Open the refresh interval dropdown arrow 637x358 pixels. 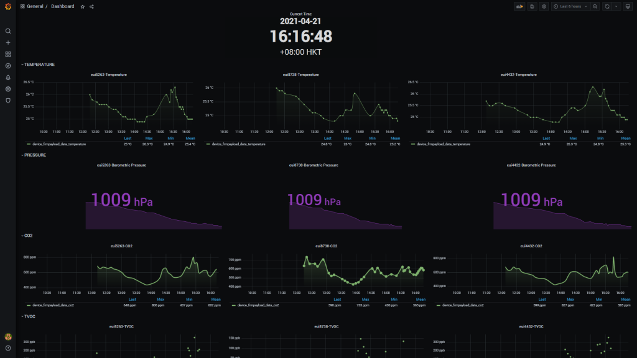click(616, 6)
